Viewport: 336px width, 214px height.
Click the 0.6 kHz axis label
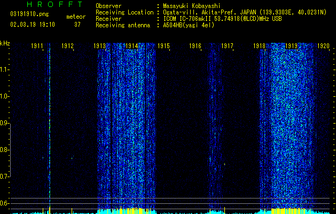click(4, 203)
